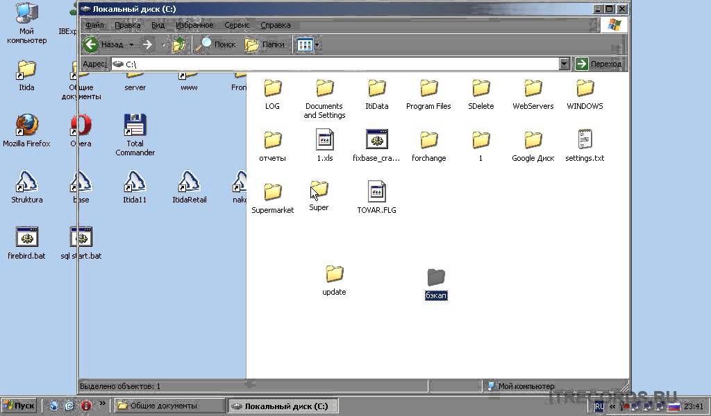711x416 pixels.
Task: Go up one folder level icon
Action: tap(180, 44)
